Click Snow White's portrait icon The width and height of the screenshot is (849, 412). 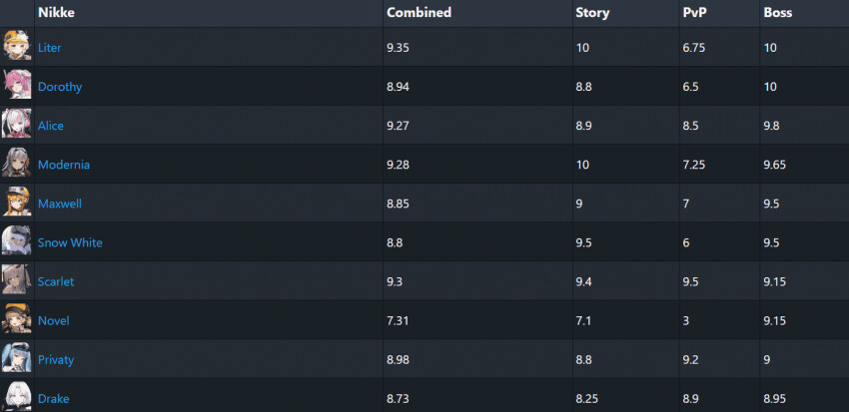(x=17, y=241)
